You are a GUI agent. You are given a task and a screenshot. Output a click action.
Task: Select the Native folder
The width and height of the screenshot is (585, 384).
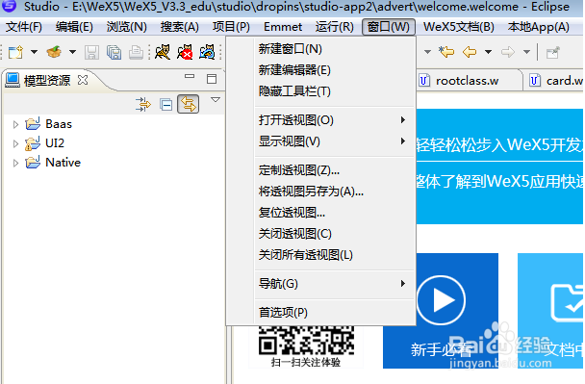(x=53, y=163)
